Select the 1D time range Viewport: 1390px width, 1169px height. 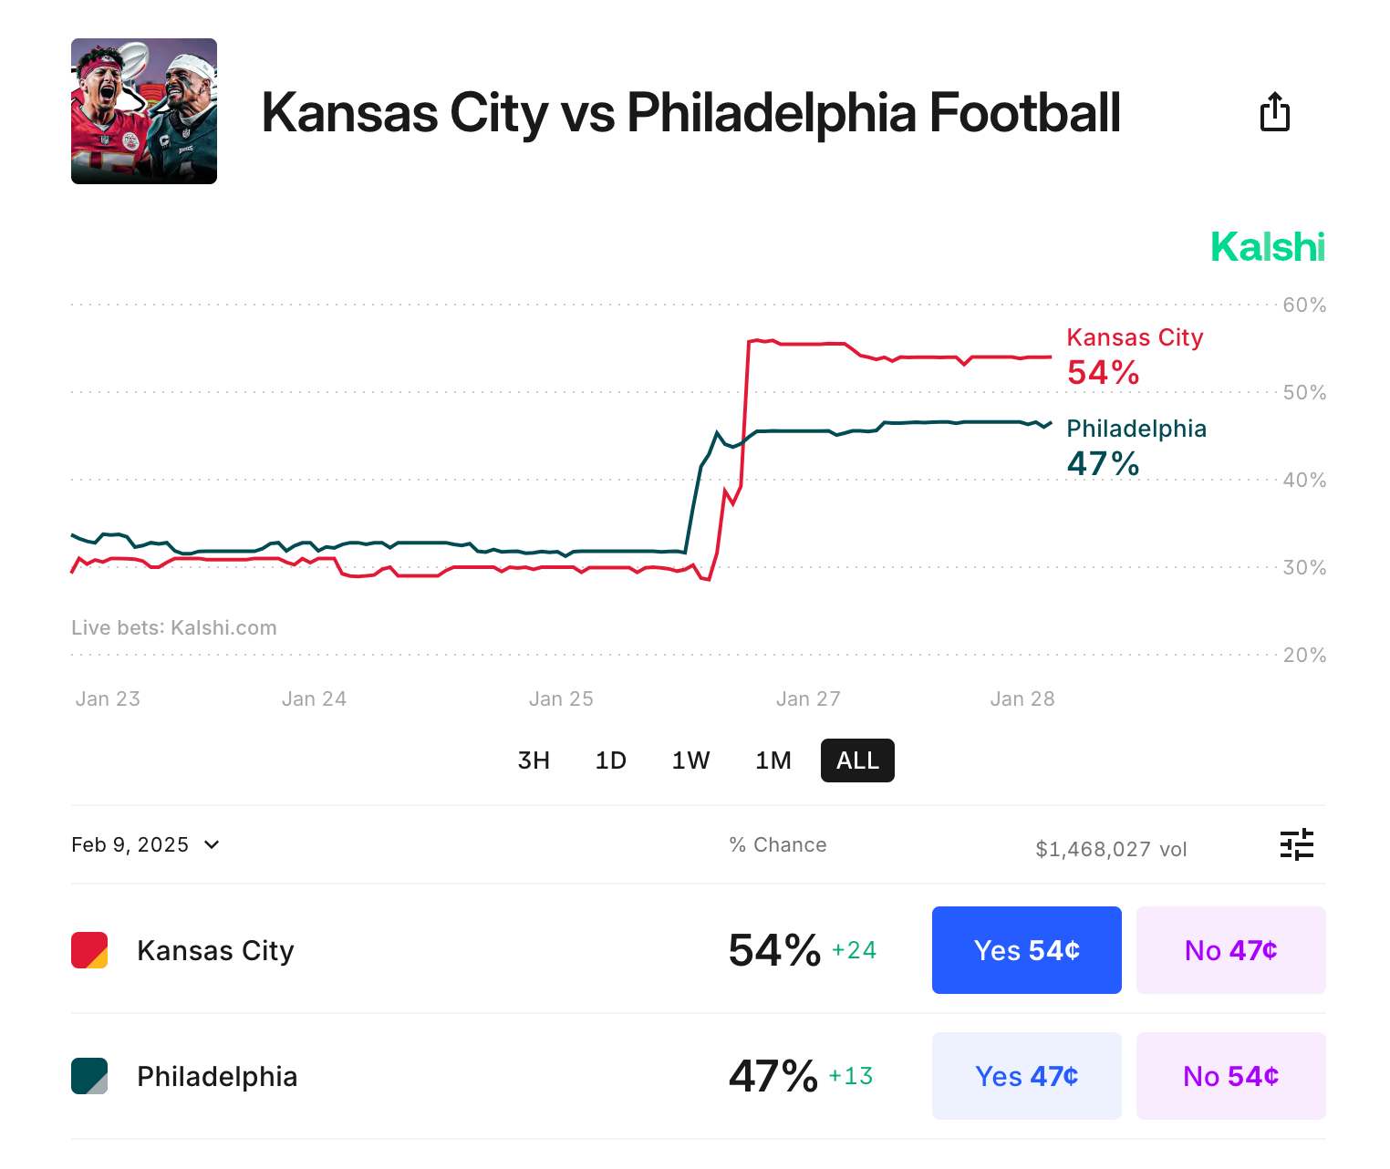(610, 760)
